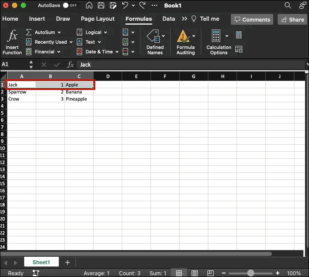The image size is (309, 277).
Task: Click the Calculate Now calculator icon
Action: pos(239,35)
